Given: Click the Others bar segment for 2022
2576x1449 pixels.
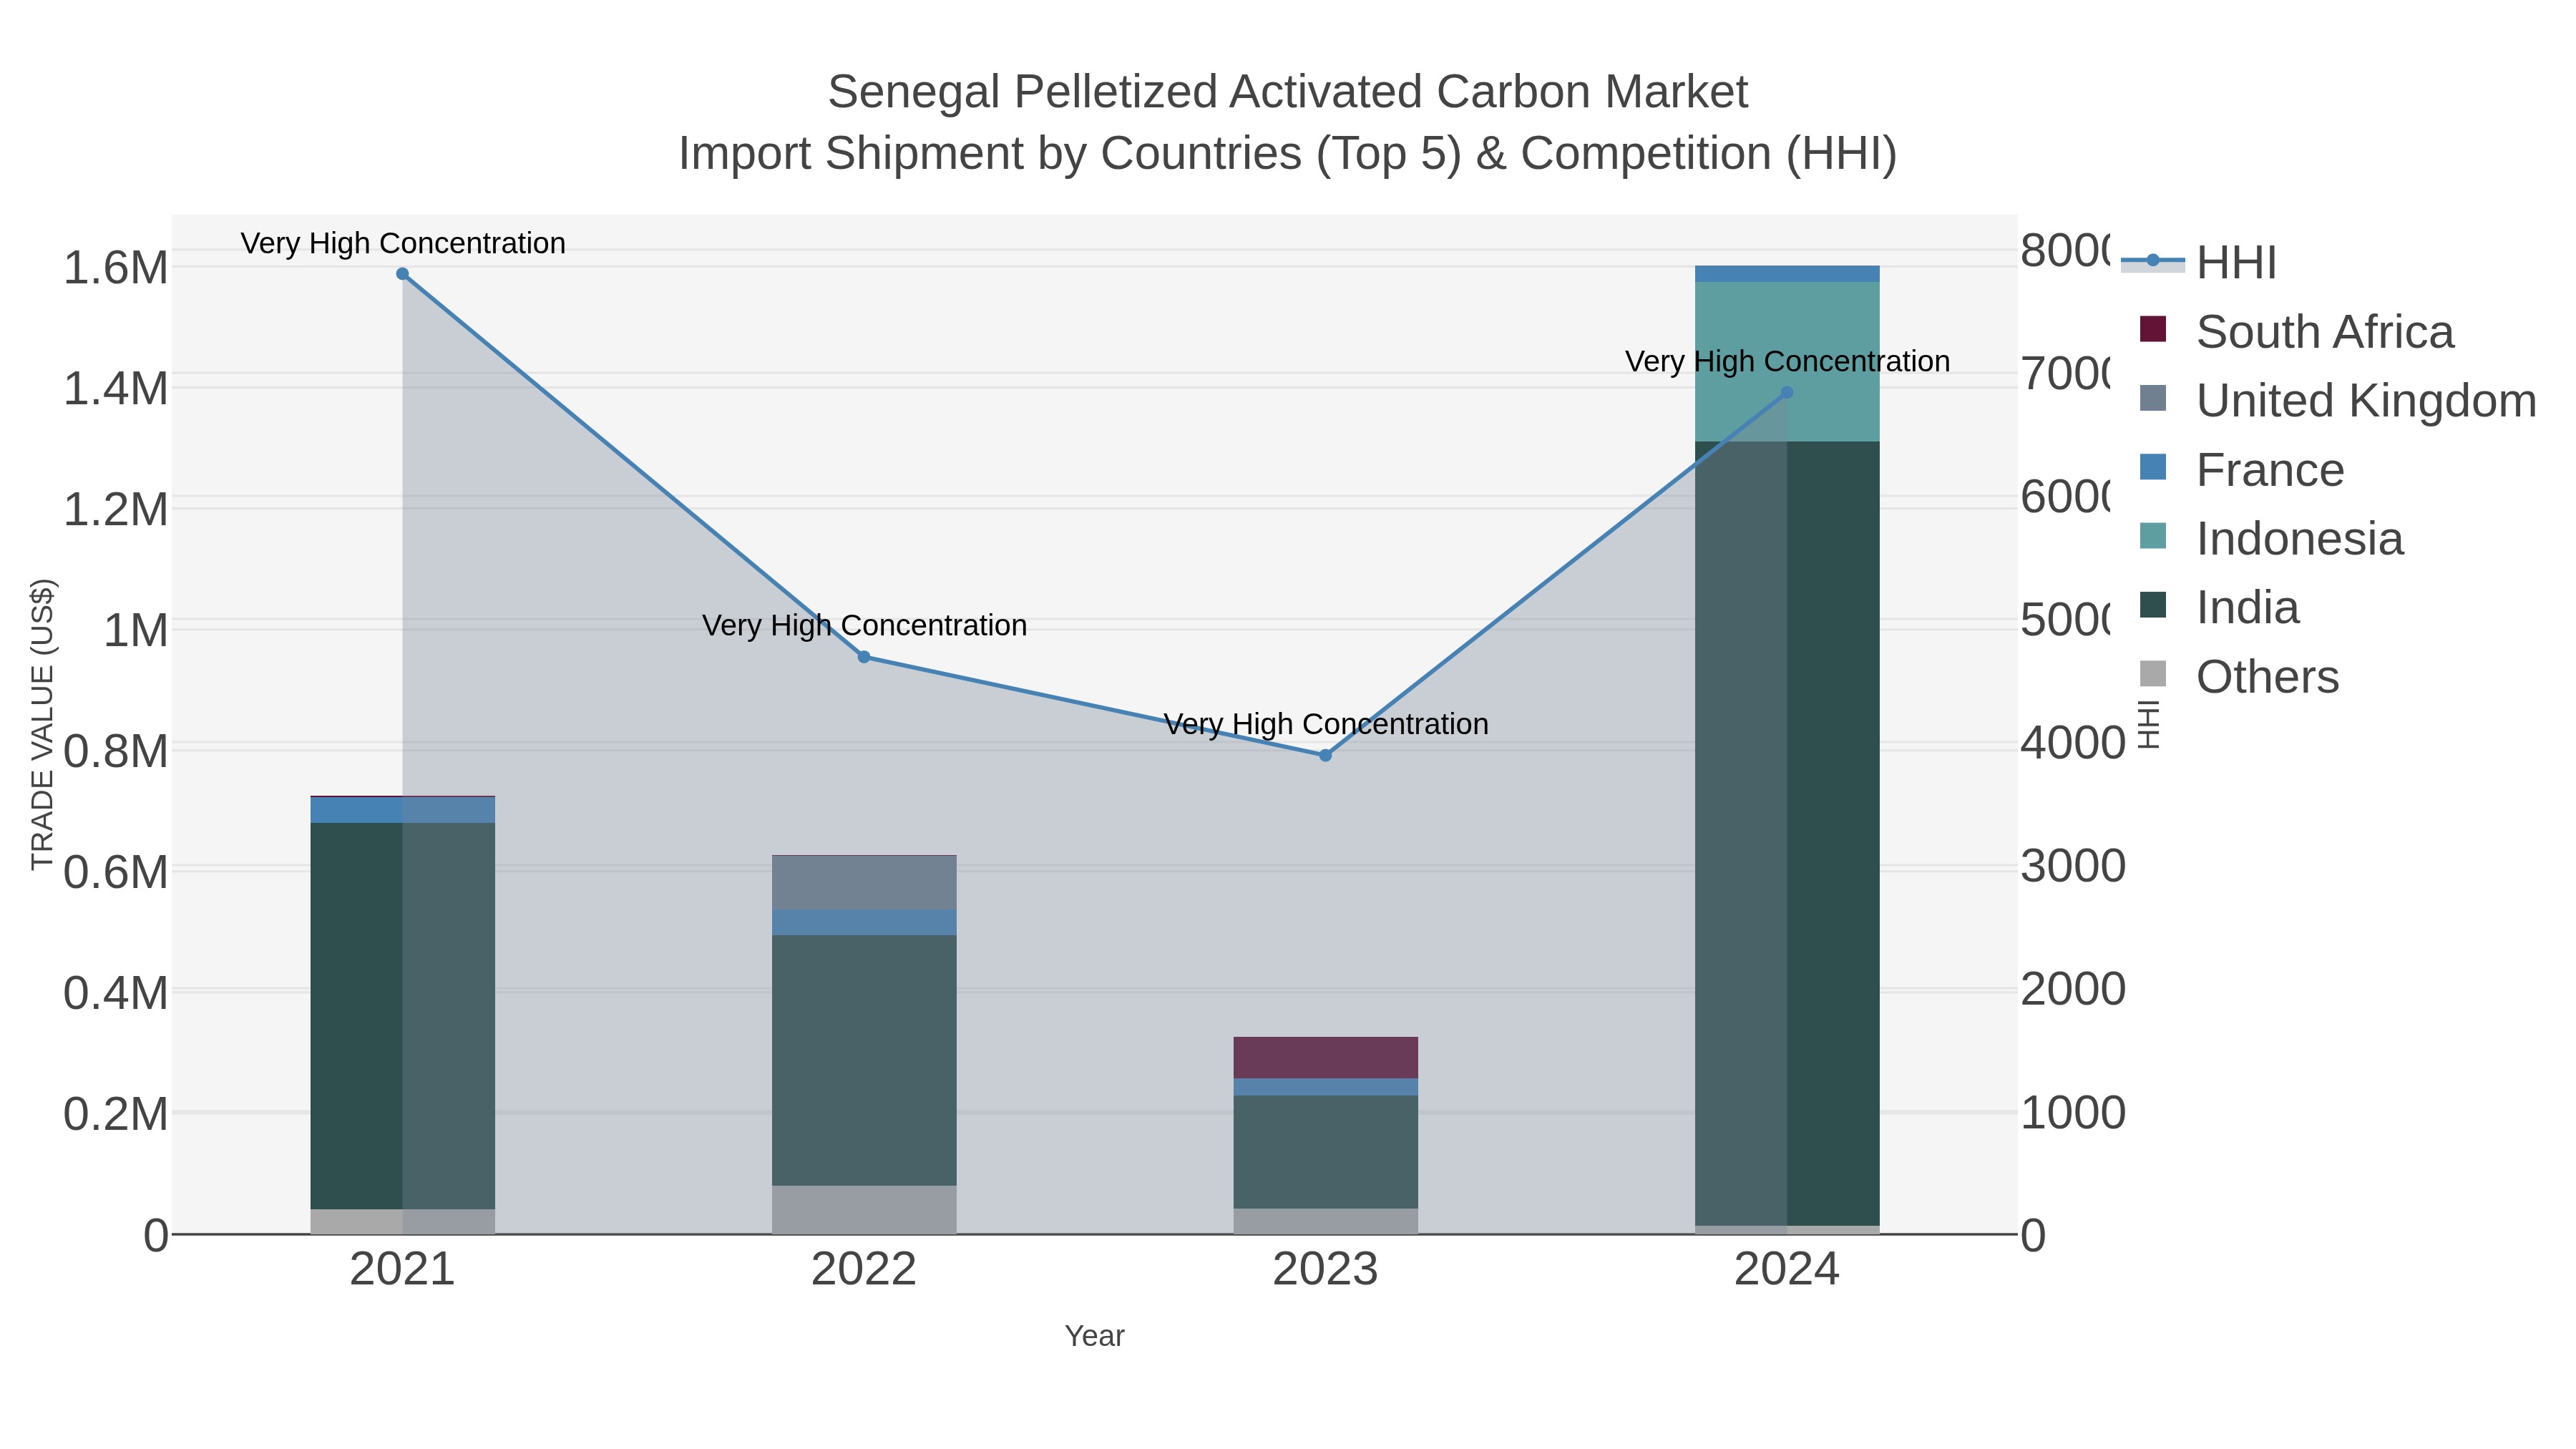Looking at the screenshot, I should (x=864, y=1210).
